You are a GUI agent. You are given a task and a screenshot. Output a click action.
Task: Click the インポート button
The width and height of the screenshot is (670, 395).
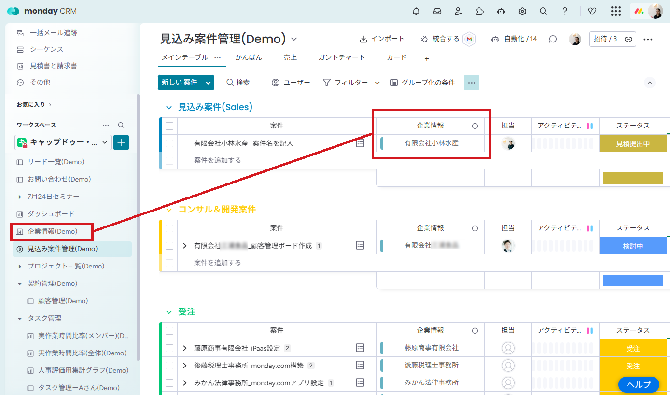382,39
